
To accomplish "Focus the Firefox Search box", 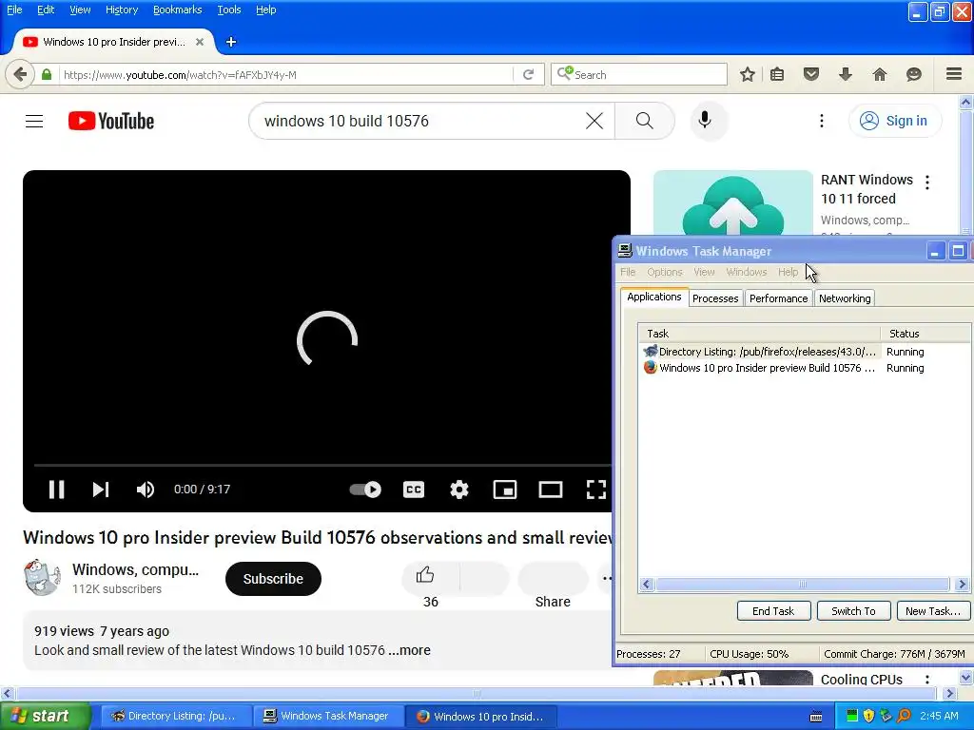I will pos(638,74).
